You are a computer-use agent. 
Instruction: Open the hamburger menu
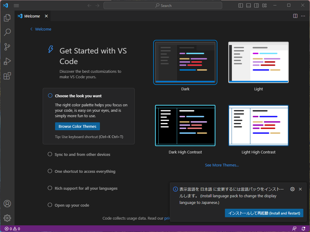(x=16, y=5)
